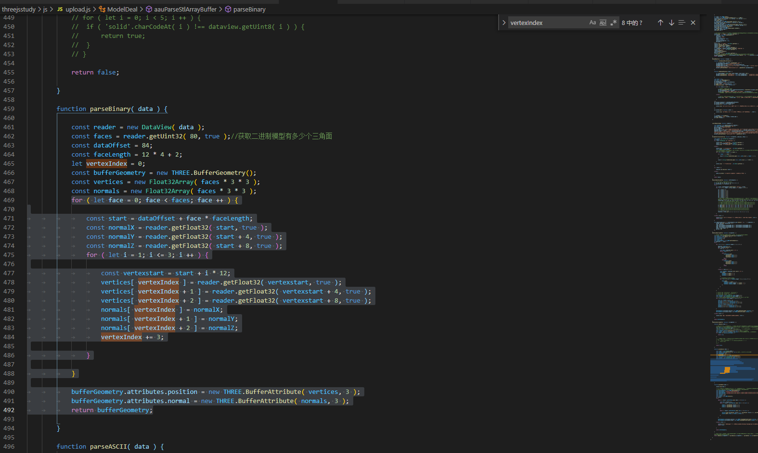
Task: Click aauParseStlArrayBuffer method symbol icon
Action: point(149,9)
